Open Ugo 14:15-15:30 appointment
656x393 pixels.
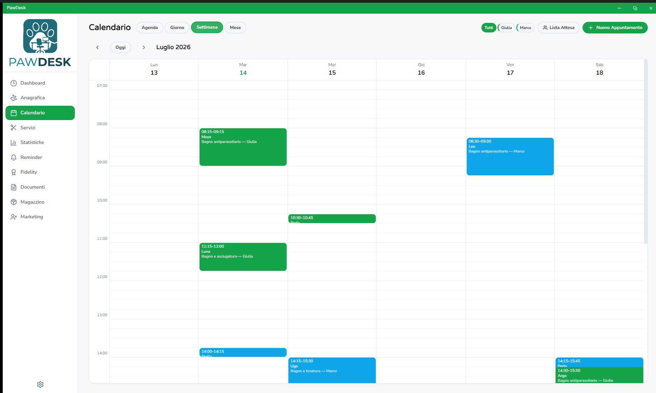pyautogui.click(x=332, y=370)
